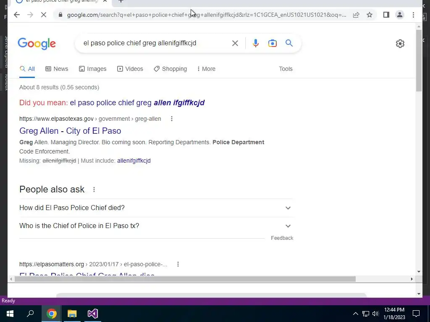Search by image with camera icon
This screenshot has height=322, width=430.
pos(272,43)
